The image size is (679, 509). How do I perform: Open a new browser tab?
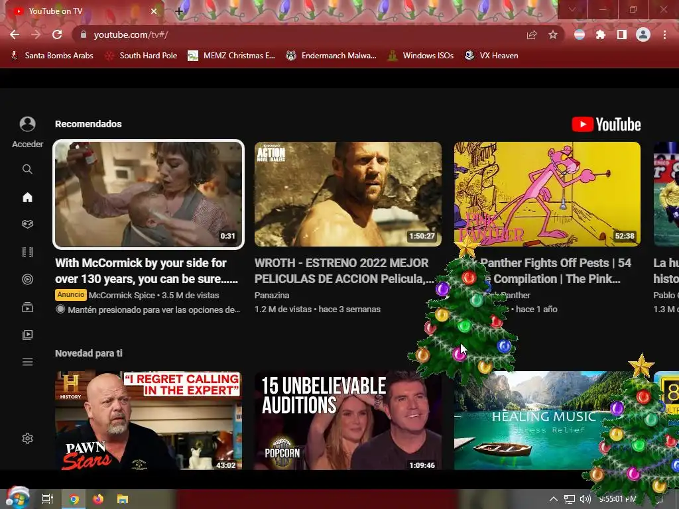coord(179,12)
